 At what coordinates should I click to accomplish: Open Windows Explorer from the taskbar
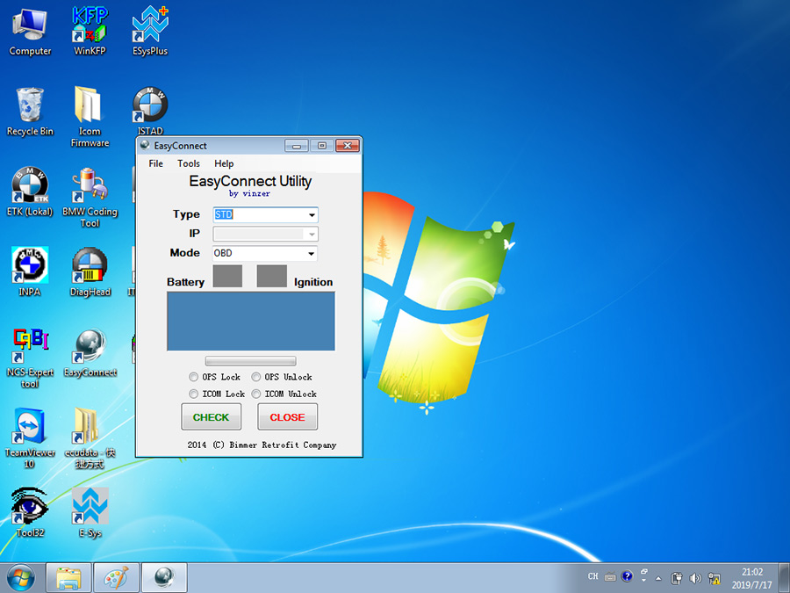[x=68, y=578]
